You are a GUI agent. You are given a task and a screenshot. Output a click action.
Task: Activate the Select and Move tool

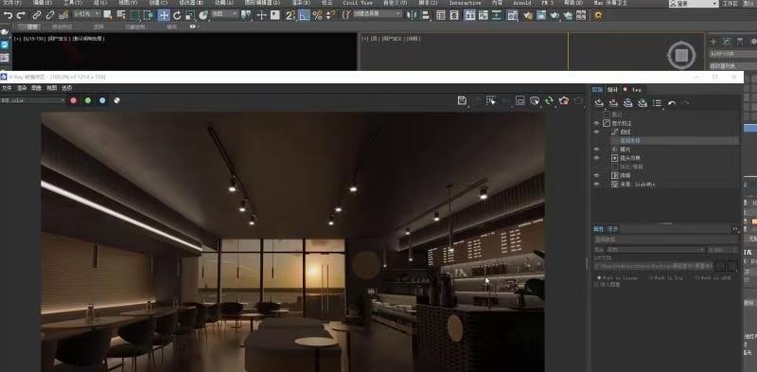coord(164,15)
